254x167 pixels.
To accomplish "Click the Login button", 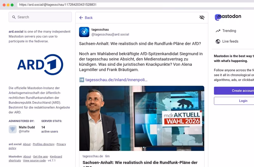I will tap(234, 101).
